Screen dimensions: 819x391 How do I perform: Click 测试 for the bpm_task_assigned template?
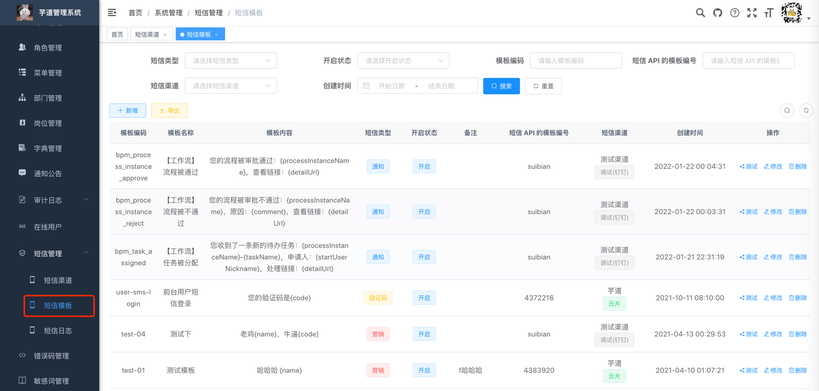[749, 257]
